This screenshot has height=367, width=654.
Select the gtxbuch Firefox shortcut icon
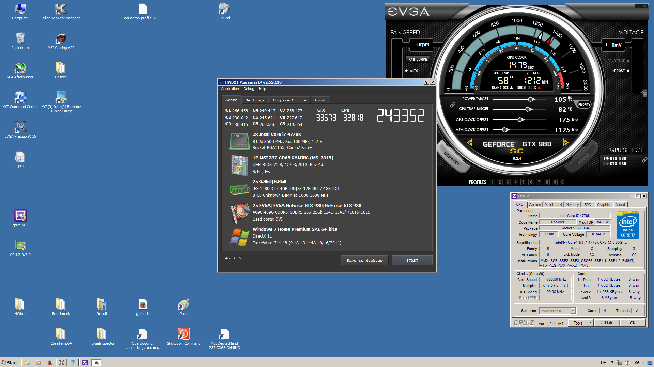click(143, 307)
